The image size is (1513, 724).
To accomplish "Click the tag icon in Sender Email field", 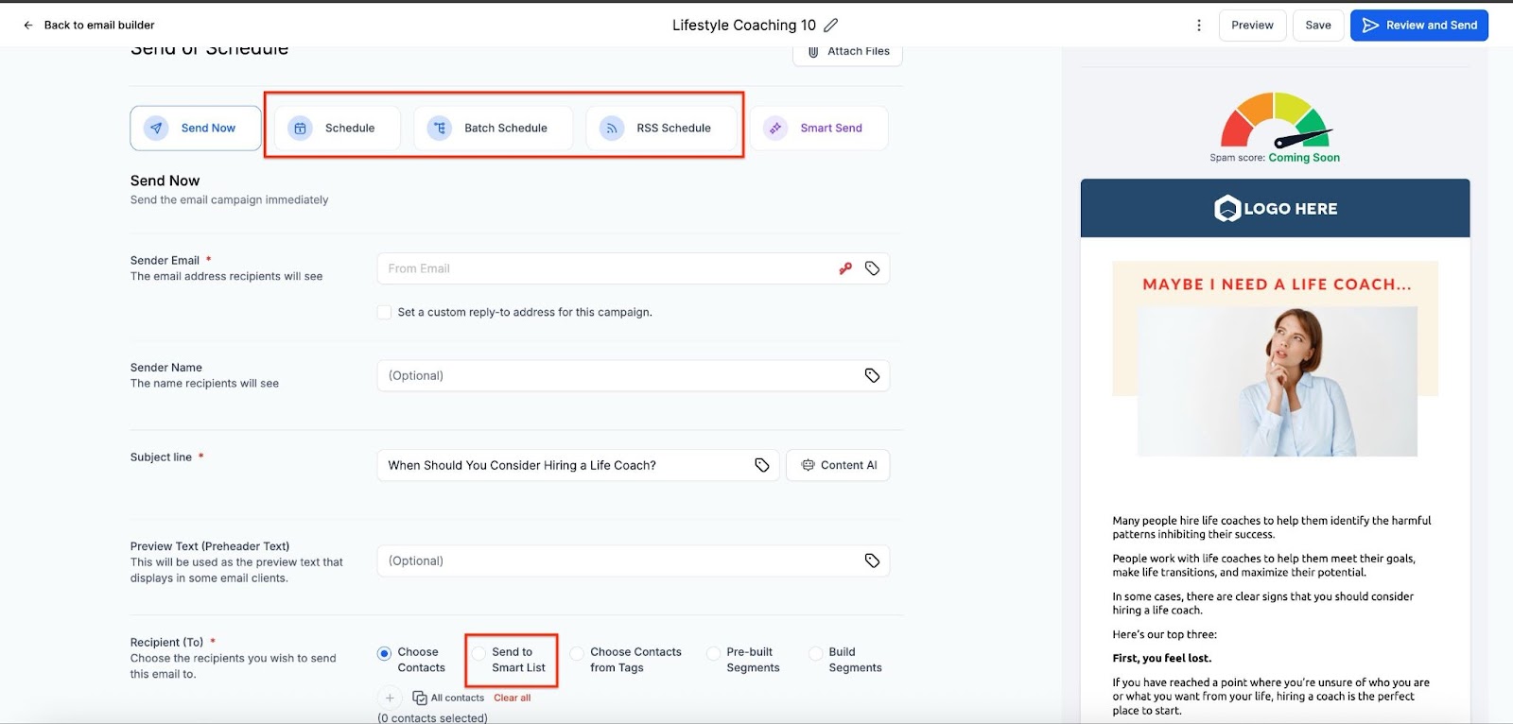I will [x=872, y=268].
